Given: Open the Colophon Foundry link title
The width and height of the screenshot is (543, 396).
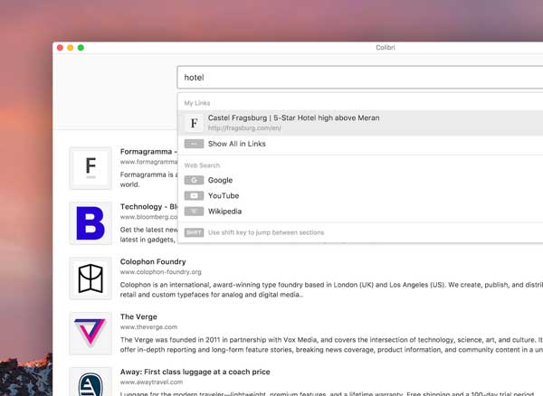Looking at the screenshot, I should click(153, 261).
